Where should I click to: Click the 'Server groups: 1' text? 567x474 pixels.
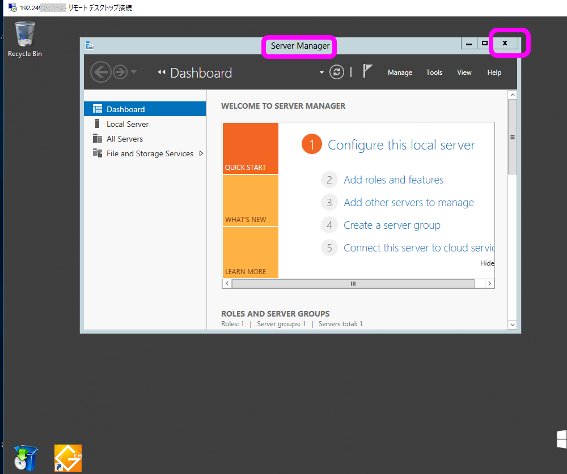tap(281, 324)
